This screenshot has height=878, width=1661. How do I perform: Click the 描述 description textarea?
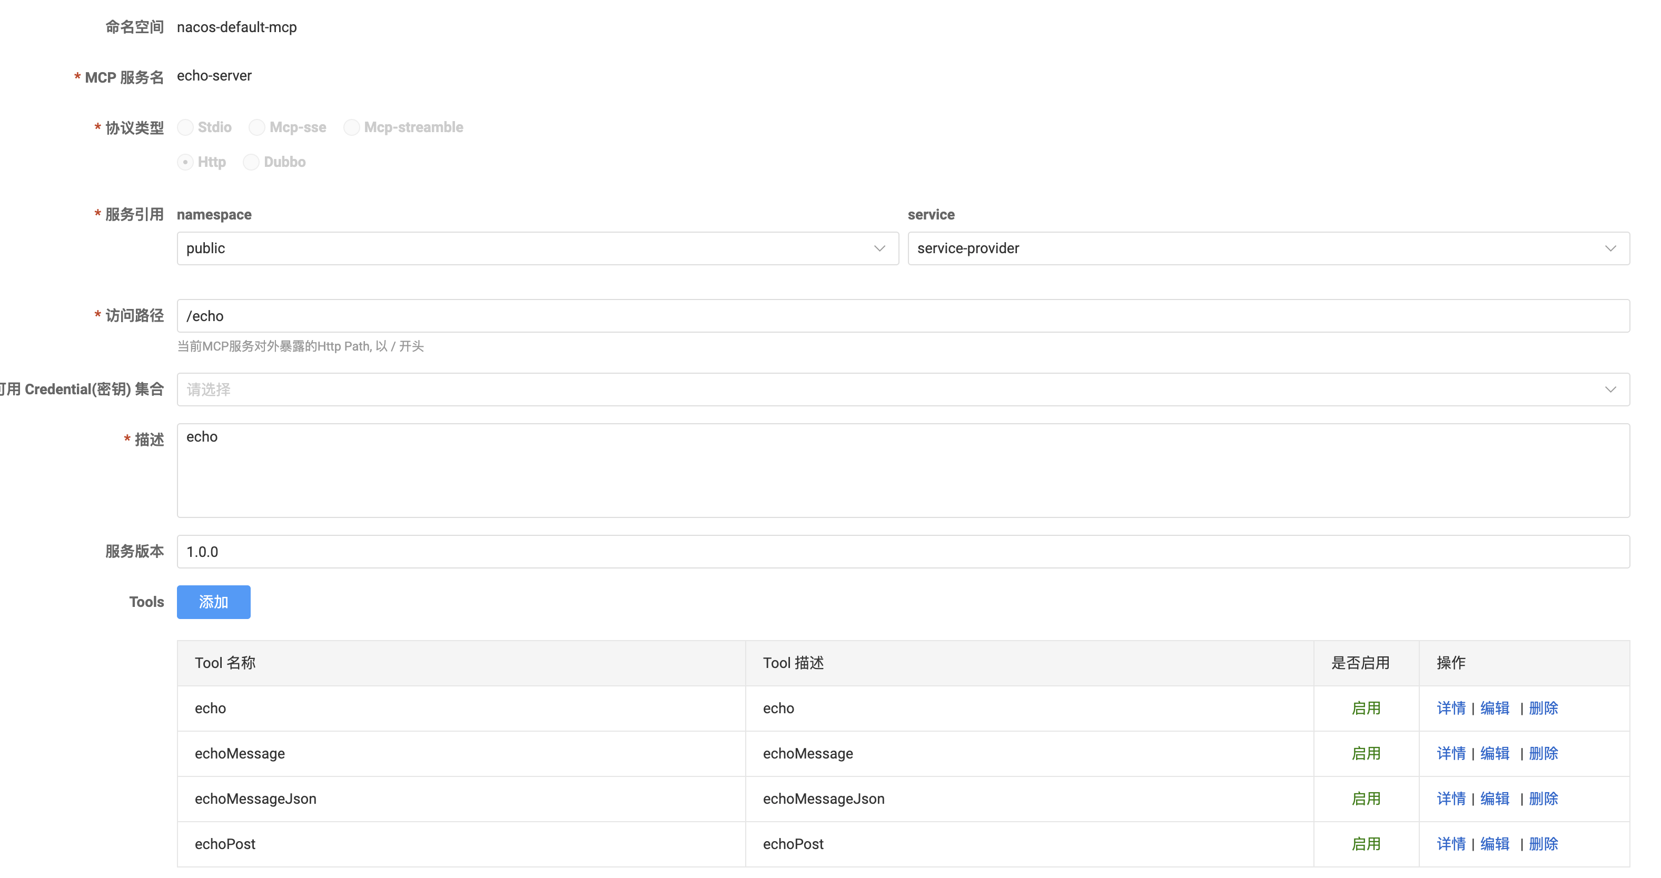click(x=903, y=470)
